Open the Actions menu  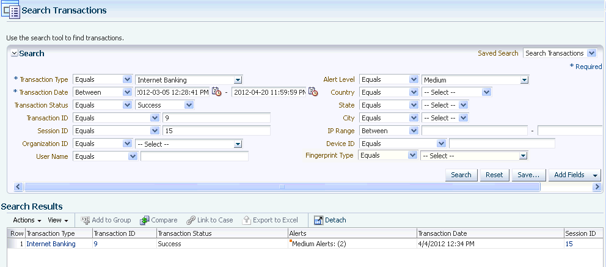point(27,220)
